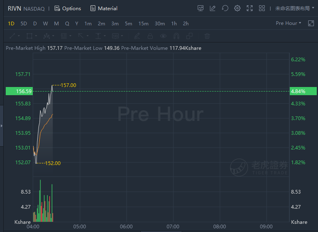The image size is (318, 232).
Task: Click the chart monitor indicator icon
Action: 201,8
